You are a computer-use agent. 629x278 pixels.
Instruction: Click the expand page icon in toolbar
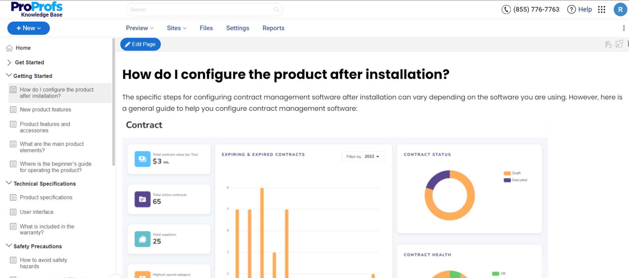619,44
